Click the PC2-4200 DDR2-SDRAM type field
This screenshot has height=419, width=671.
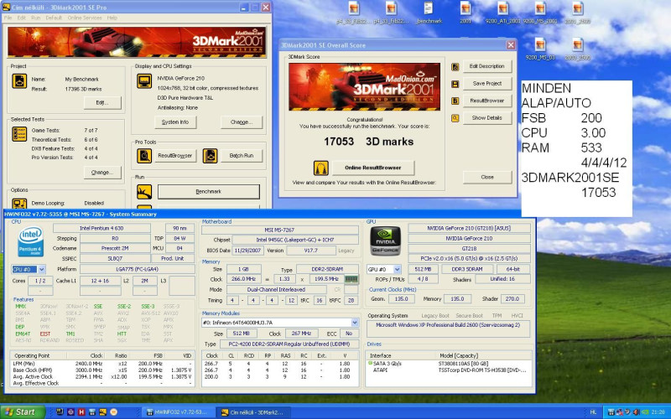[x=289, y=344]
